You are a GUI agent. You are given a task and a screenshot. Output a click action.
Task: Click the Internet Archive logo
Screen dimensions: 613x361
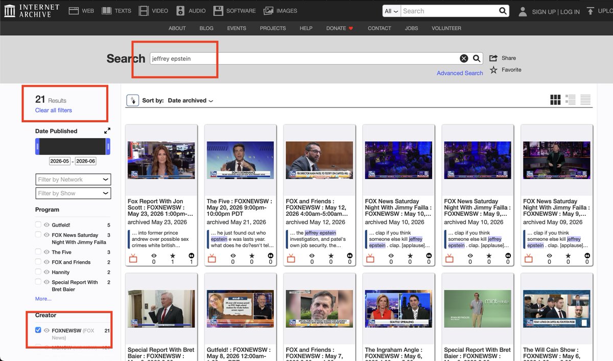(31, 11)
